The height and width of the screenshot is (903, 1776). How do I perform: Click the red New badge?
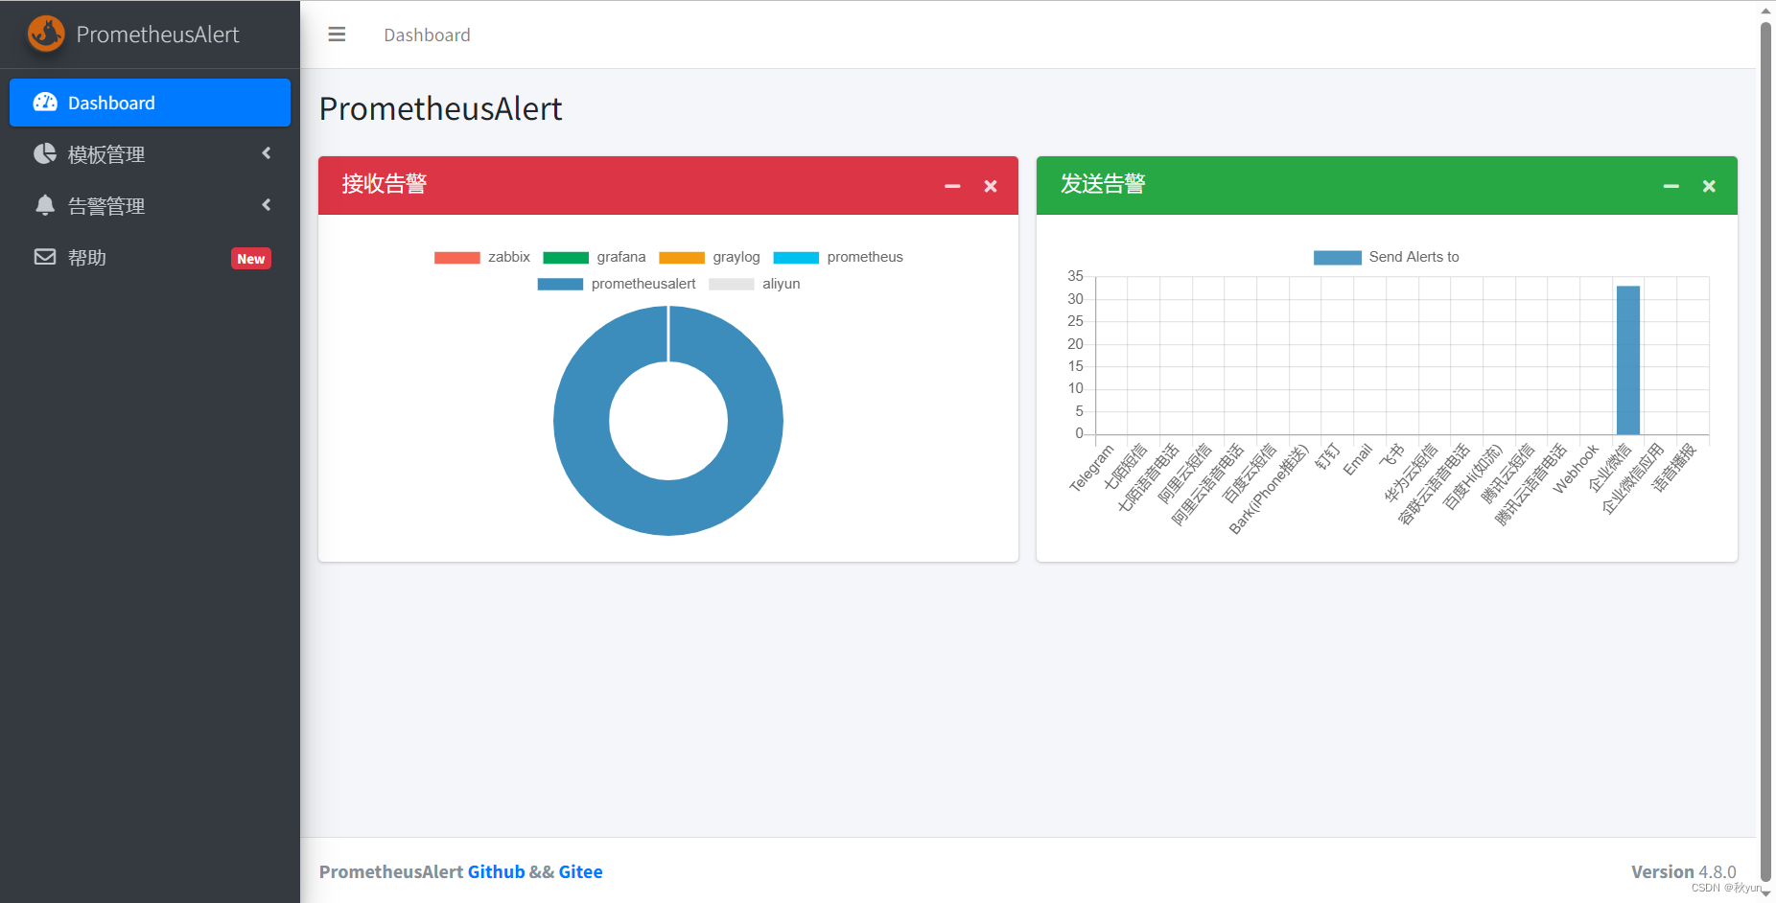251,259
